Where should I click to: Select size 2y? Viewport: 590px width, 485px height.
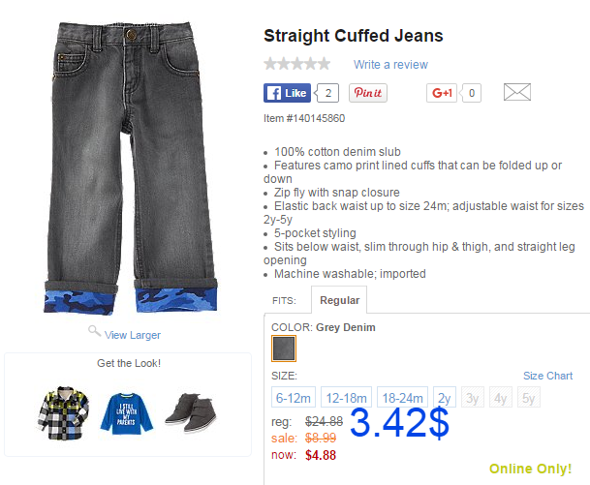tap(445, 397)
